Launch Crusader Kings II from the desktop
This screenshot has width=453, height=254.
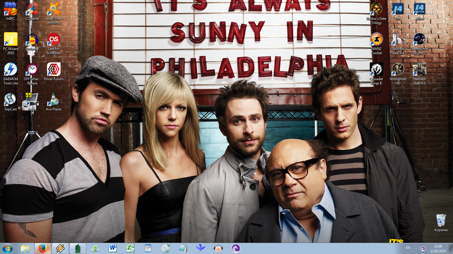click(x=376, y=73)
